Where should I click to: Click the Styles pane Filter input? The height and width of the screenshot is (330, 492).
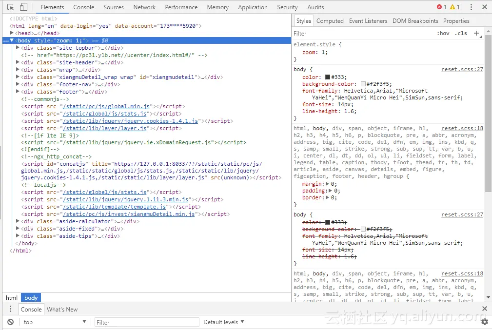click(x=361, y=34)
